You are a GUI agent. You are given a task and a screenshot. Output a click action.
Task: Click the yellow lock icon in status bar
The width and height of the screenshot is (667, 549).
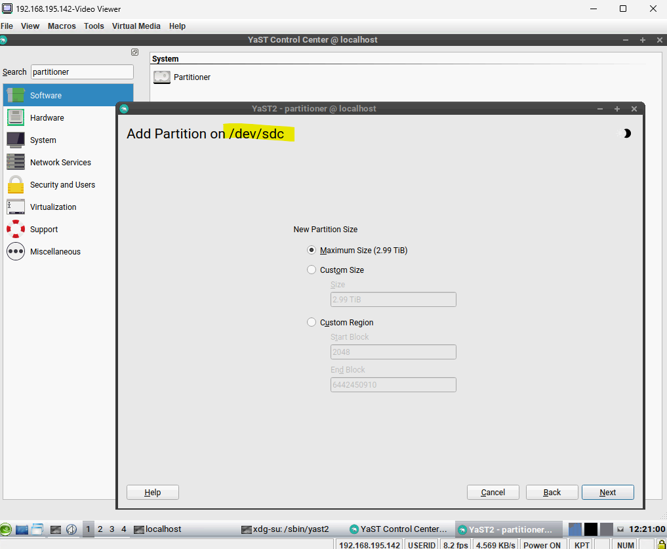[662, 544]
